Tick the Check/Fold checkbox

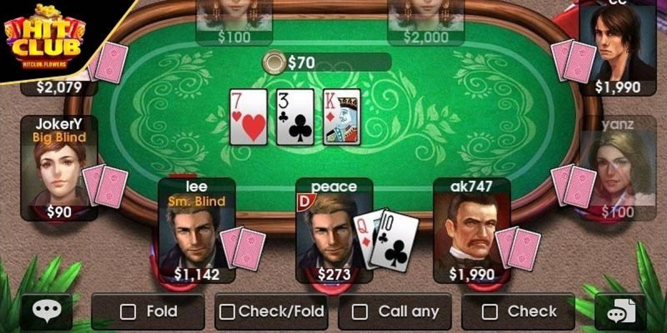tap(227, 311)
